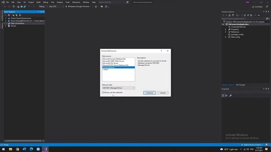Switch to the Solution Explorer tab
Screen dimensions: 271x152
(x=228, y=85)
